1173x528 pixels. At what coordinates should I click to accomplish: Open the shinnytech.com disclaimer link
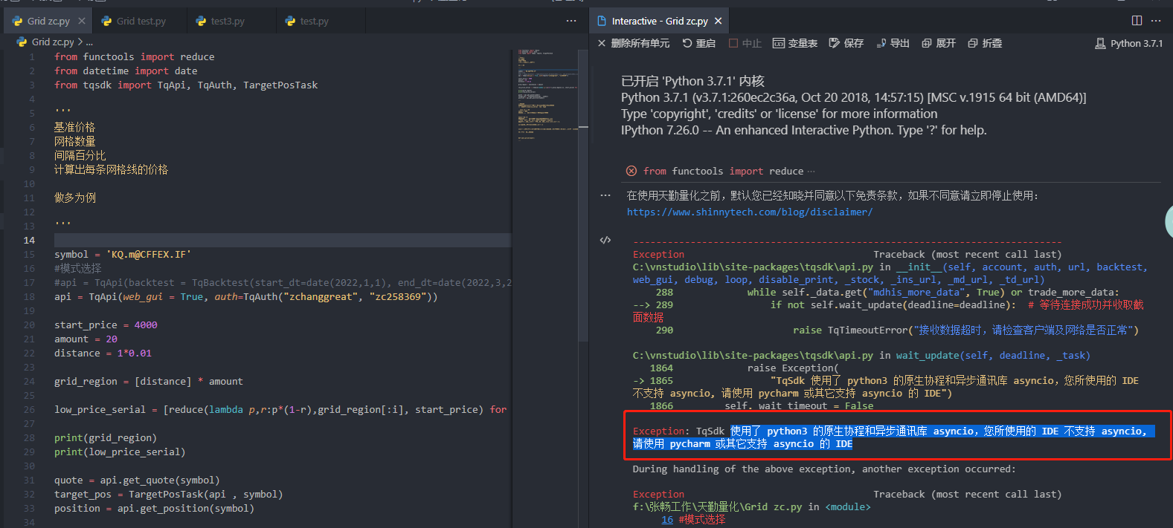[x=750, y=212]
